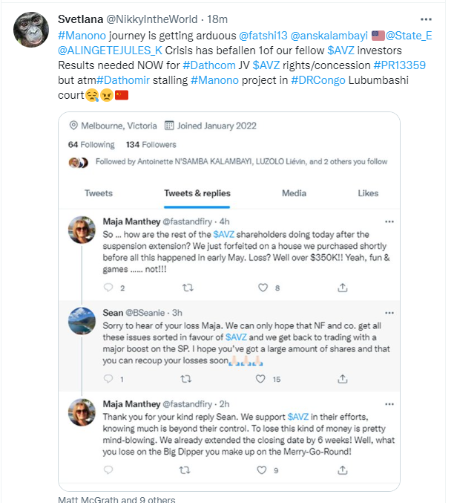454x503 pixels.
Task: Like Maja's tweet with 8 likes
Action: click(x=263, y=288)
